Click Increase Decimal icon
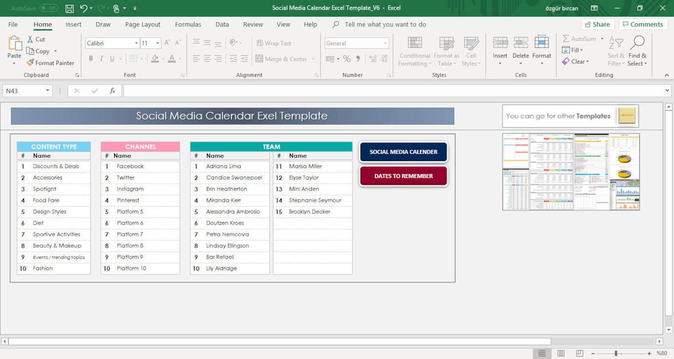The width and height of the screenshot is (674, 359). point(373,59)
